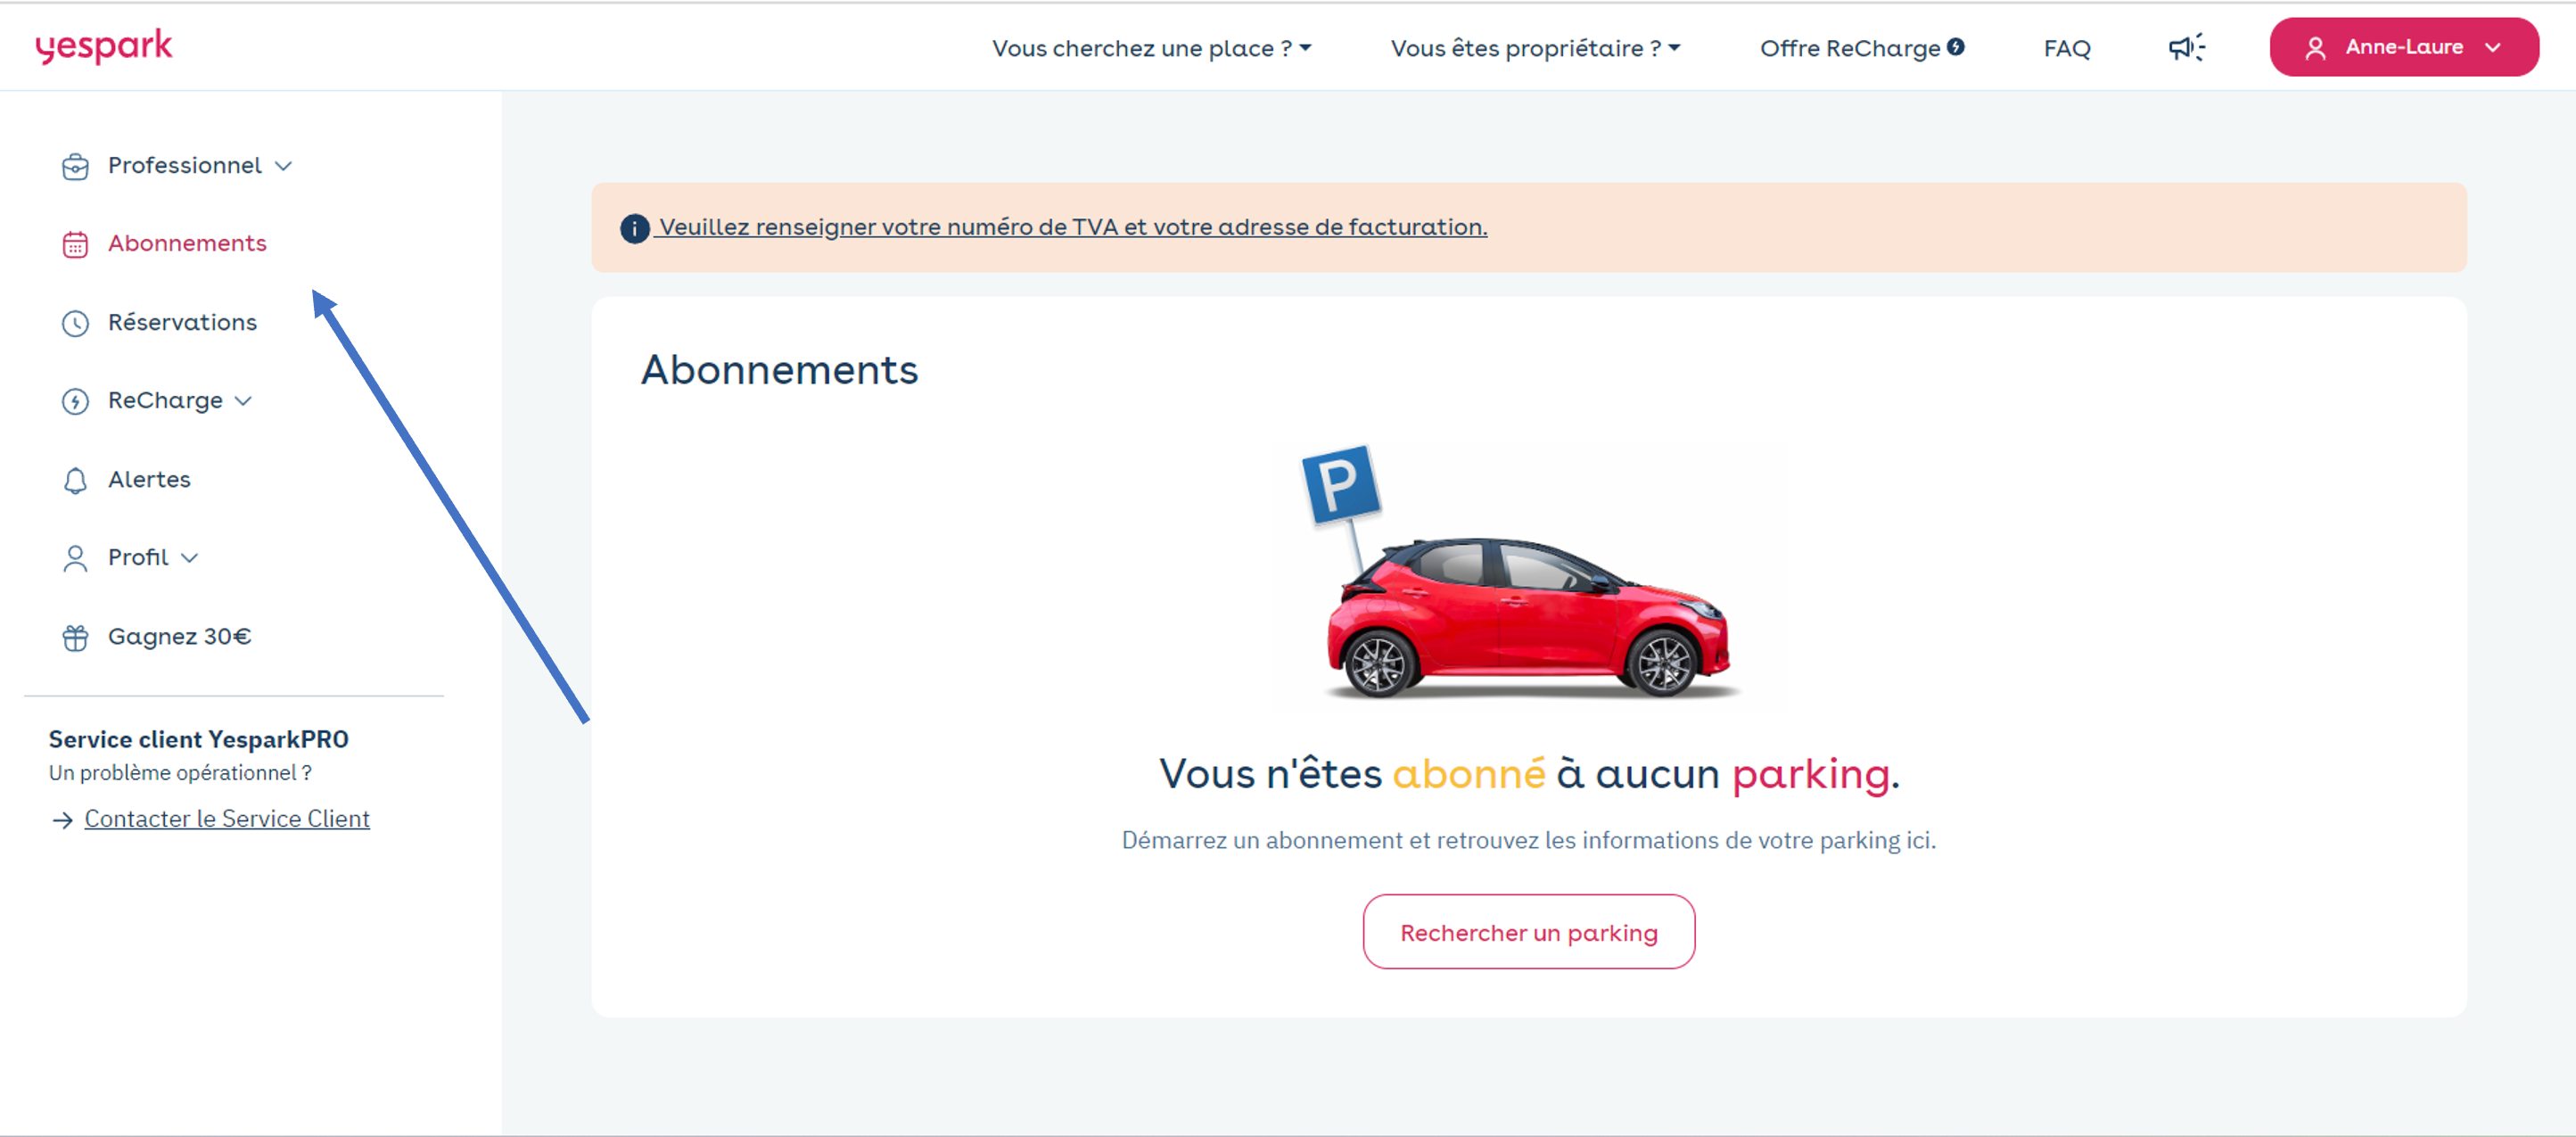Click the person icon beside Profil
Image resolution: width=2576 pixels, height=1137 pixels.
[x=75, y=558]
